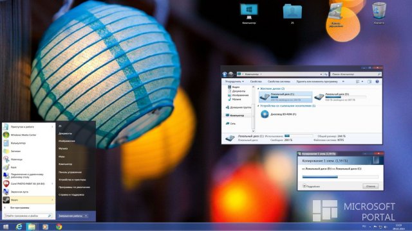This screenshot has height=231, width=412.
Task: Click Отмена in the copy dialog
Action: tap(371, 187)
